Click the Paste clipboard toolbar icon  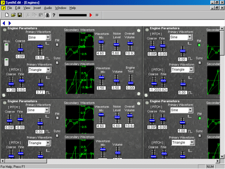coord(40,15)
